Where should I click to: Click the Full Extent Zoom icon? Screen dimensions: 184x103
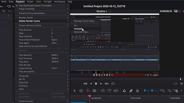pos(162,91)
